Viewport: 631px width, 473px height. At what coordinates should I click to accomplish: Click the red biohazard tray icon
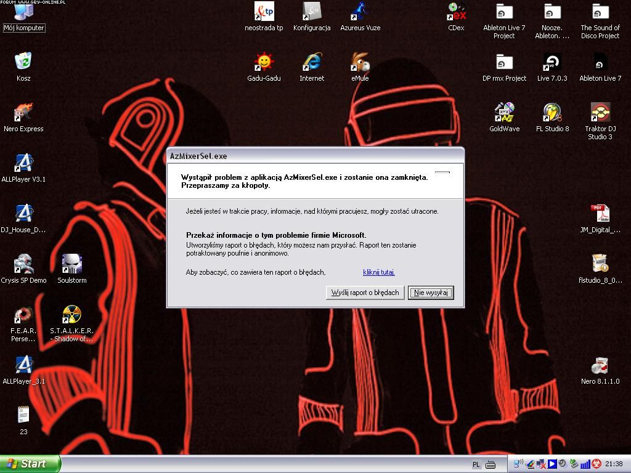click(596, 464)
